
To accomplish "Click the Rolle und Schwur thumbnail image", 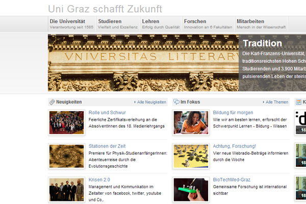I will [x=66, y=122].
